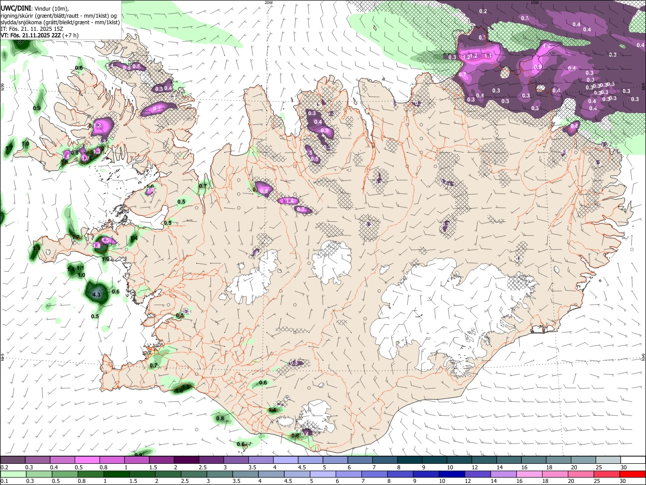Screen dimensions: 646x485
Task: Click the 'UWC/DINI: Vindur (10m),' title text
Action: coord(34,9)
